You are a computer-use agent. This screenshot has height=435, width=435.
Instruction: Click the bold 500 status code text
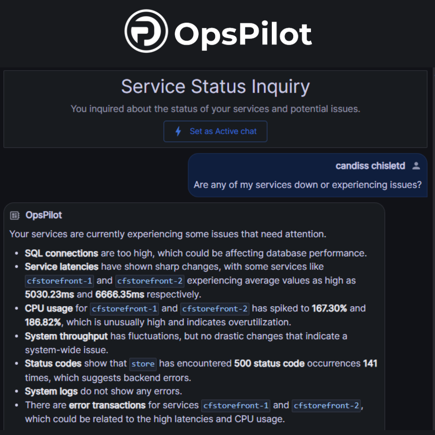pyautogui.click(x=269, y=364)
